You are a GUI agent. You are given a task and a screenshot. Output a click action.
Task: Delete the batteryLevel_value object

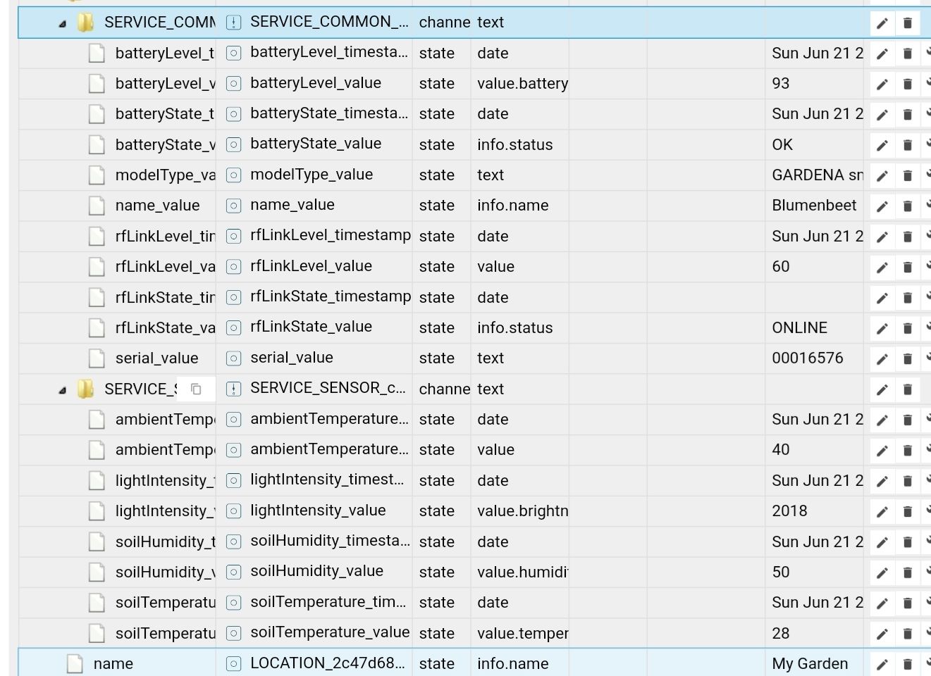[908, 84]
